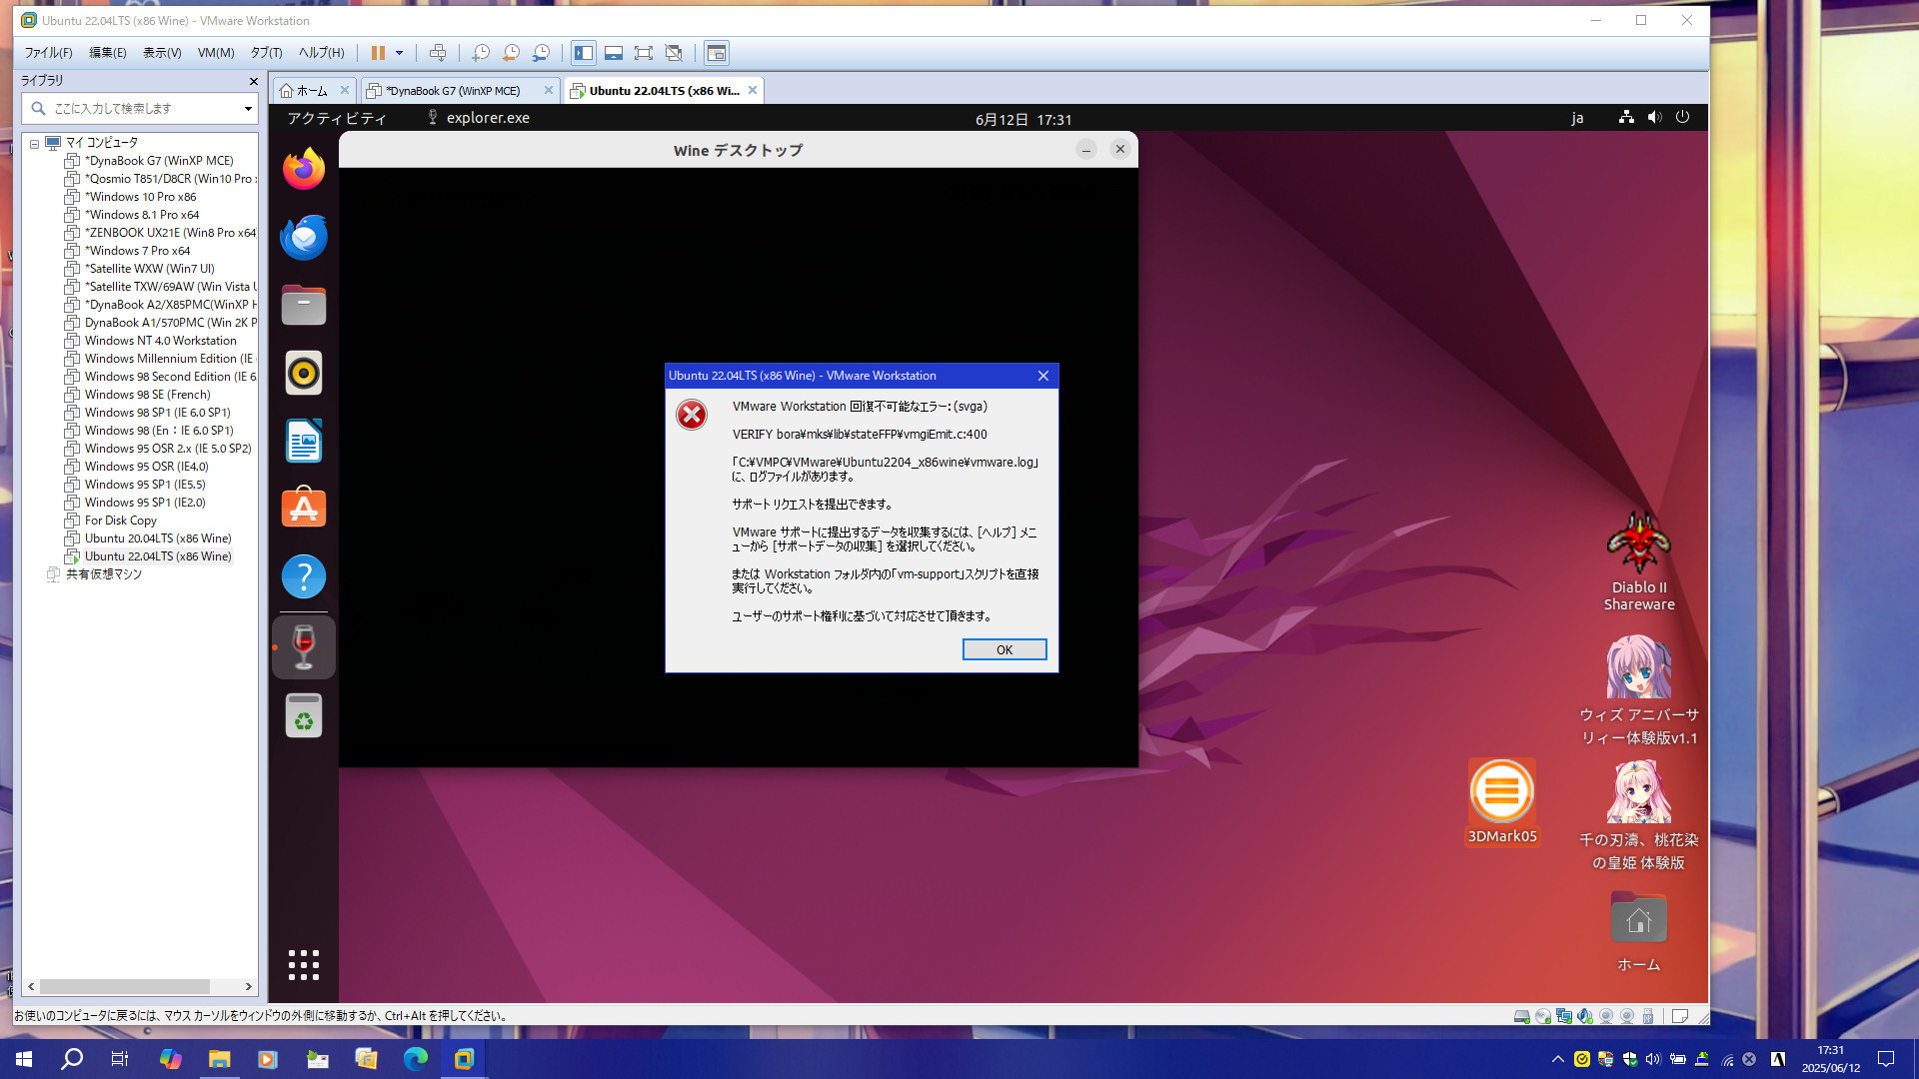This screenshot has height=1079, width=1919.
Task: Open the library search filter dropdown
Action: pyautogui.click(x=248, y=109)
